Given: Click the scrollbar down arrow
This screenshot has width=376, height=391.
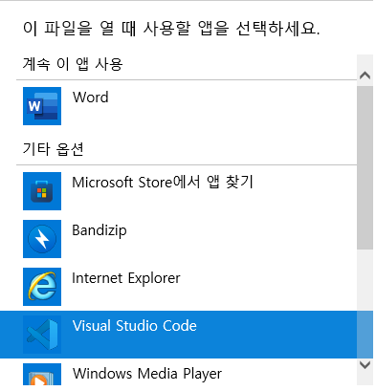Looking at the screenshot, I should click(x=365, y=365).
